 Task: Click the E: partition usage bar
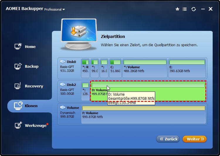pyautogui.click(x=187, y=62)
